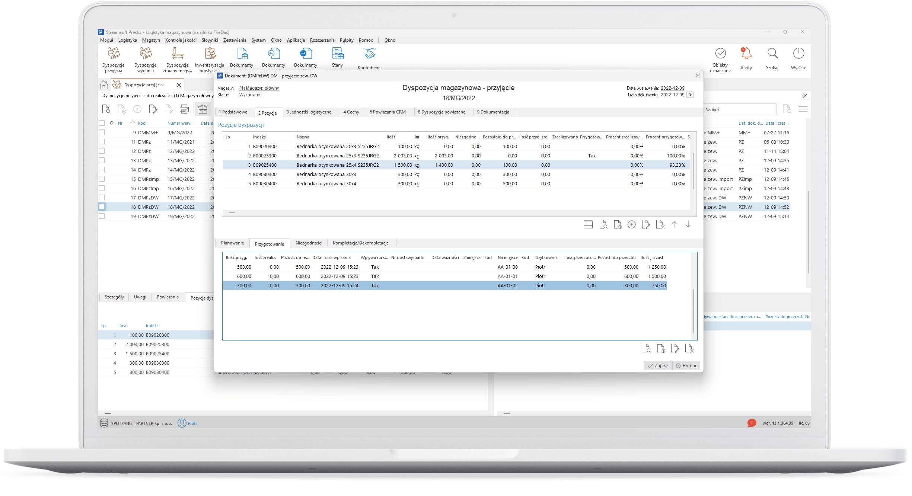Open Kompletacja/Dekompletacja tab
This screenshot has width=912, height=496.
[x=361, y=243]
